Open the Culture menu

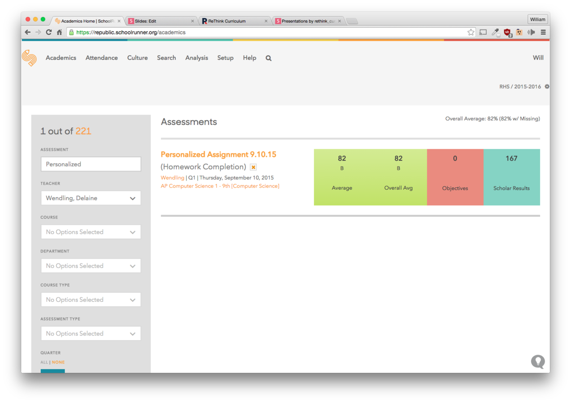click(x=137, y=58)
